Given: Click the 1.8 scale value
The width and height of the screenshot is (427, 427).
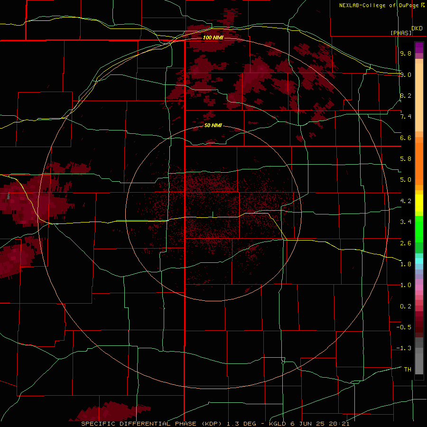Looking at the screenshot, I should point(406,264).
